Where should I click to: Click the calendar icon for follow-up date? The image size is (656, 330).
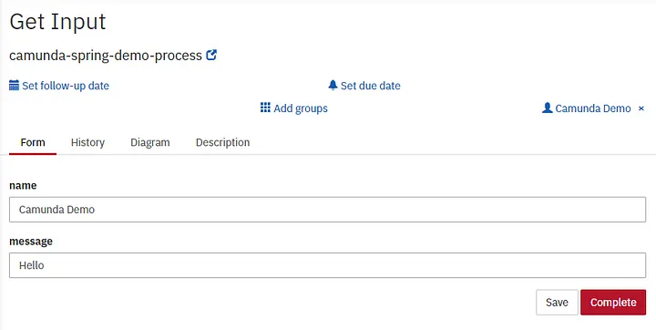pyautogui.click(x=14, y=86)
